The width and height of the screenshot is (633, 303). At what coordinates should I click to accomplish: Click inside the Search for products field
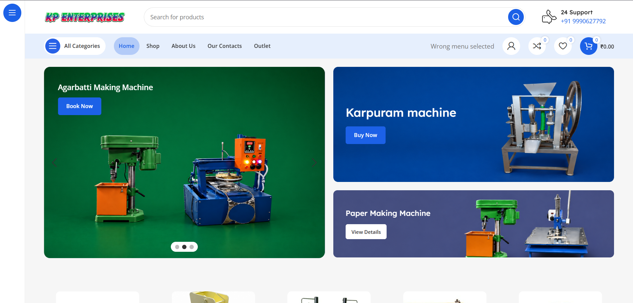326,17
